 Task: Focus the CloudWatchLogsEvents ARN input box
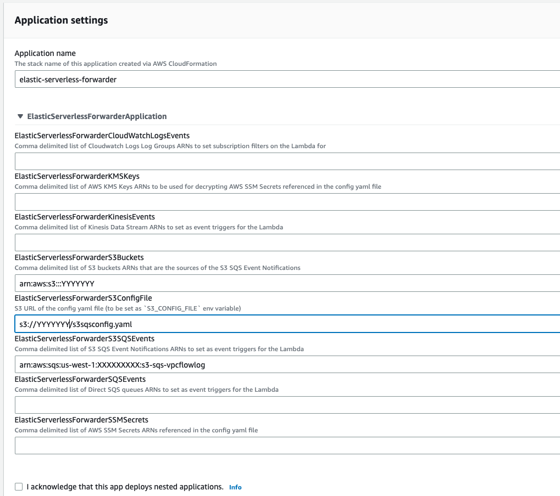286,161
